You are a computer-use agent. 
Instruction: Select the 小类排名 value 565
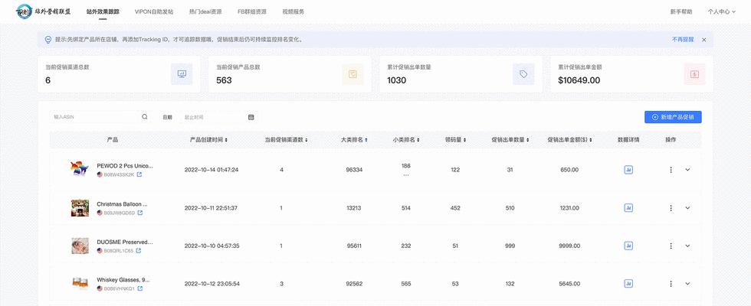tap(406, 284)
